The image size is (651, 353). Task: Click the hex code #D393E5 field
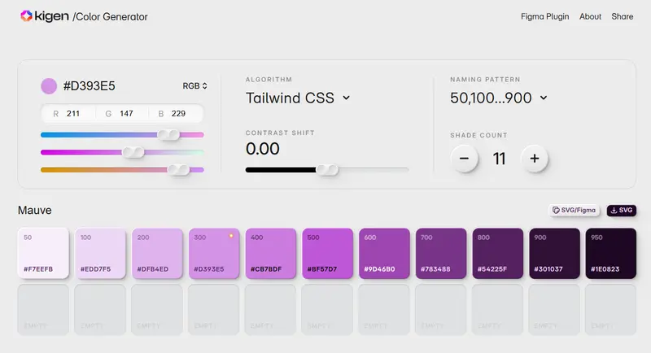coord(89,85)
